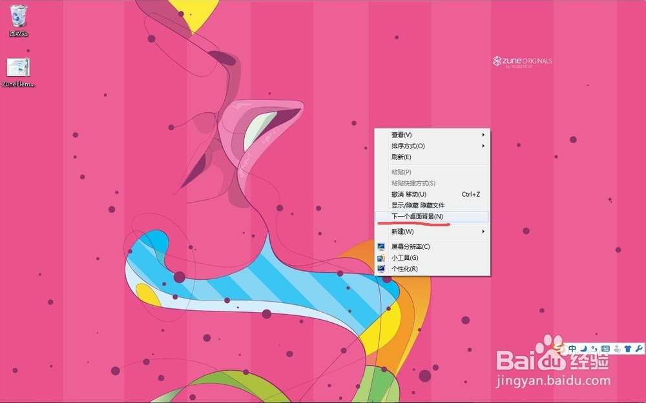Click the account person icon on IME toolbar
This screenshot has width=646, height=403.
click(x=617, y=348)
